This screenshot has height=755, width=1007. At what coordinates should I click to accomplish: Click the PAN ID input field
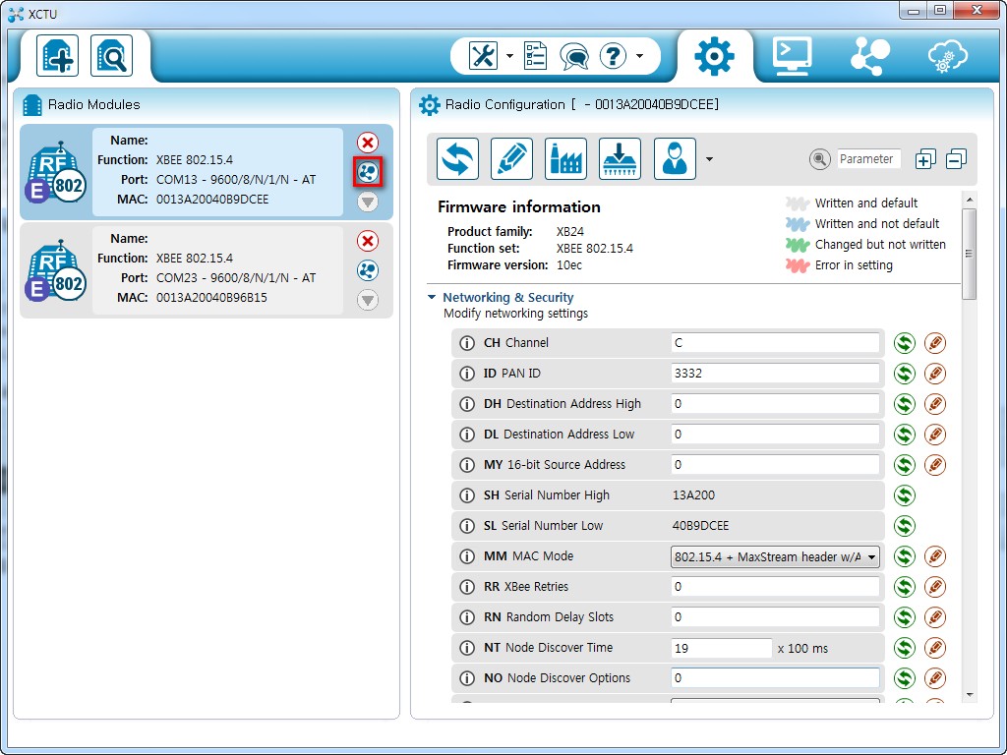pos(775,374)
